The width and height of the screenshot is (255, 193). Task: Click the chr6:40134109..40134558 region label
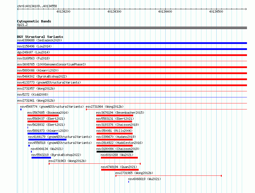[x=37, y=6]
